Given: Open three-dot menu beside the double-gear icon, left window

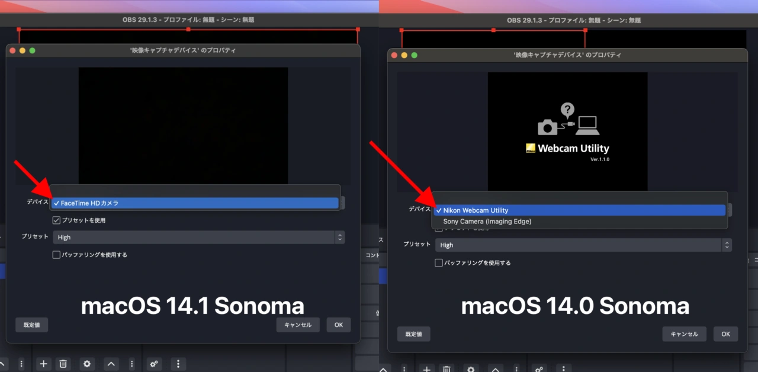Looking at the screenshot, I should pyautogui.click(x=178, y=364).
